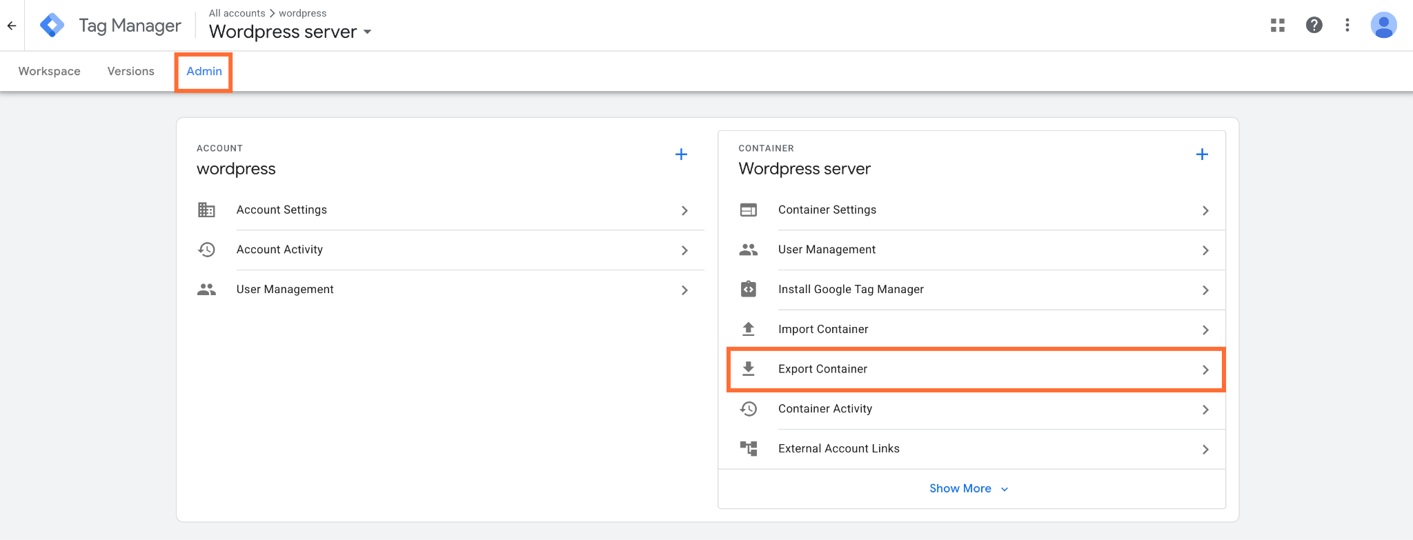Open Container Activity
Image resolution: width=1413 pixels, height=540 pixels.
tap(971, 409)
